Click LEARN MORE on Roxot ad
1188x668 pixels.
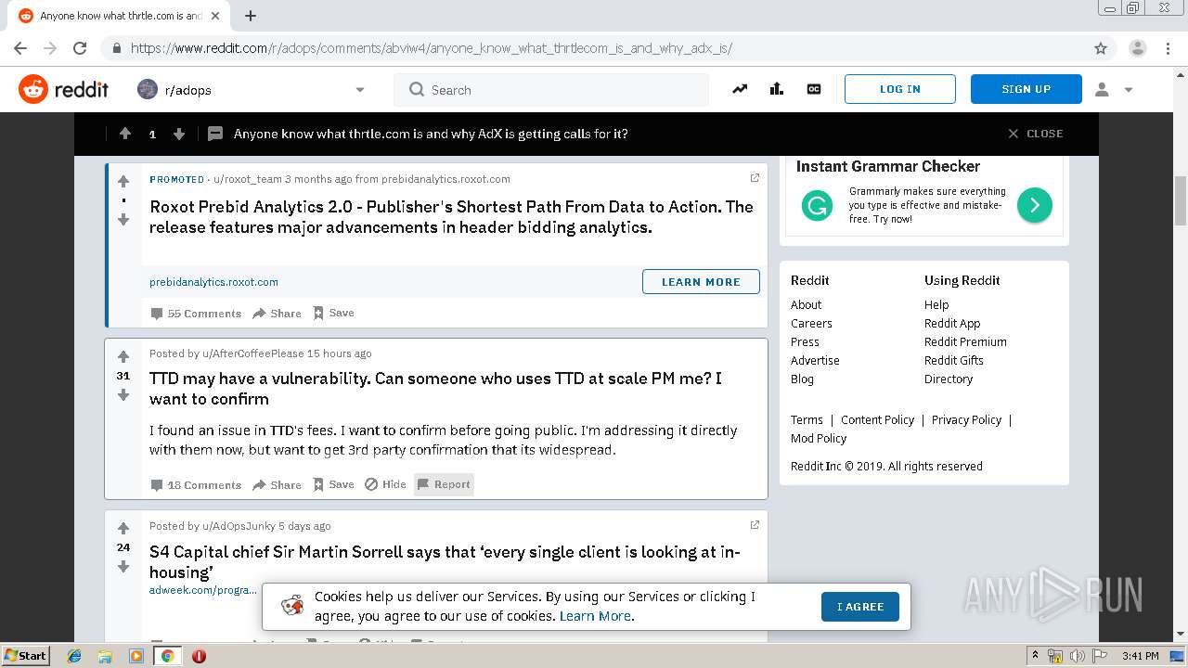click(x=701, y=281)
